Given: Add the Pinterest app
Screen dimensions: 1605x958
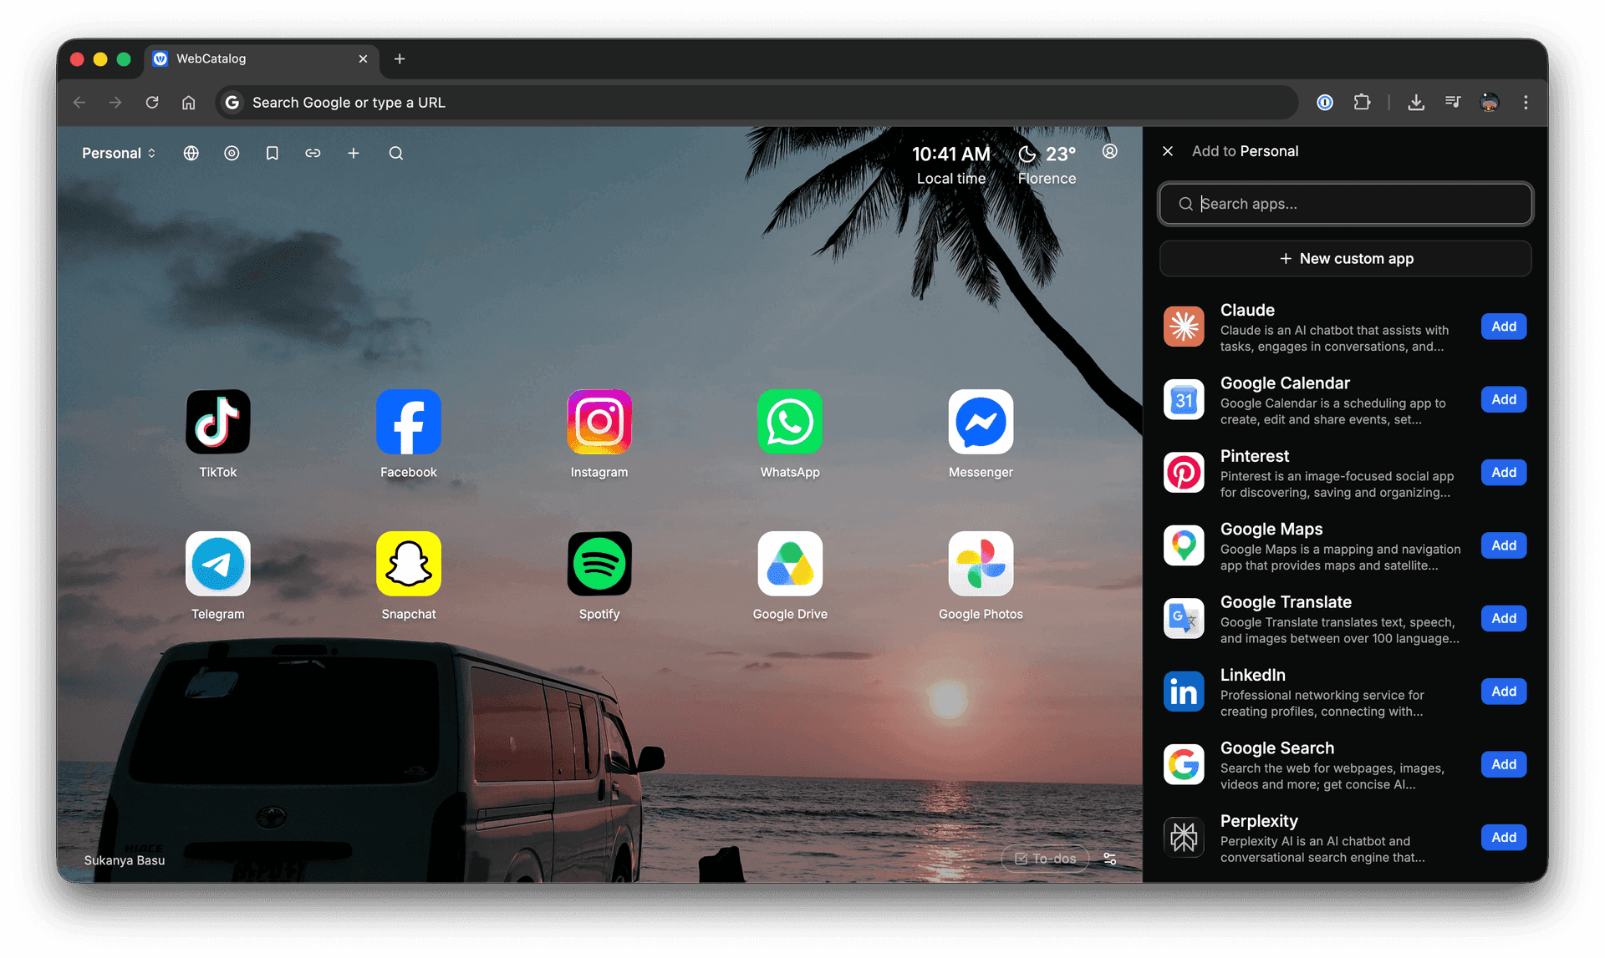Looking at the screenshot, I should point(1503,473).
